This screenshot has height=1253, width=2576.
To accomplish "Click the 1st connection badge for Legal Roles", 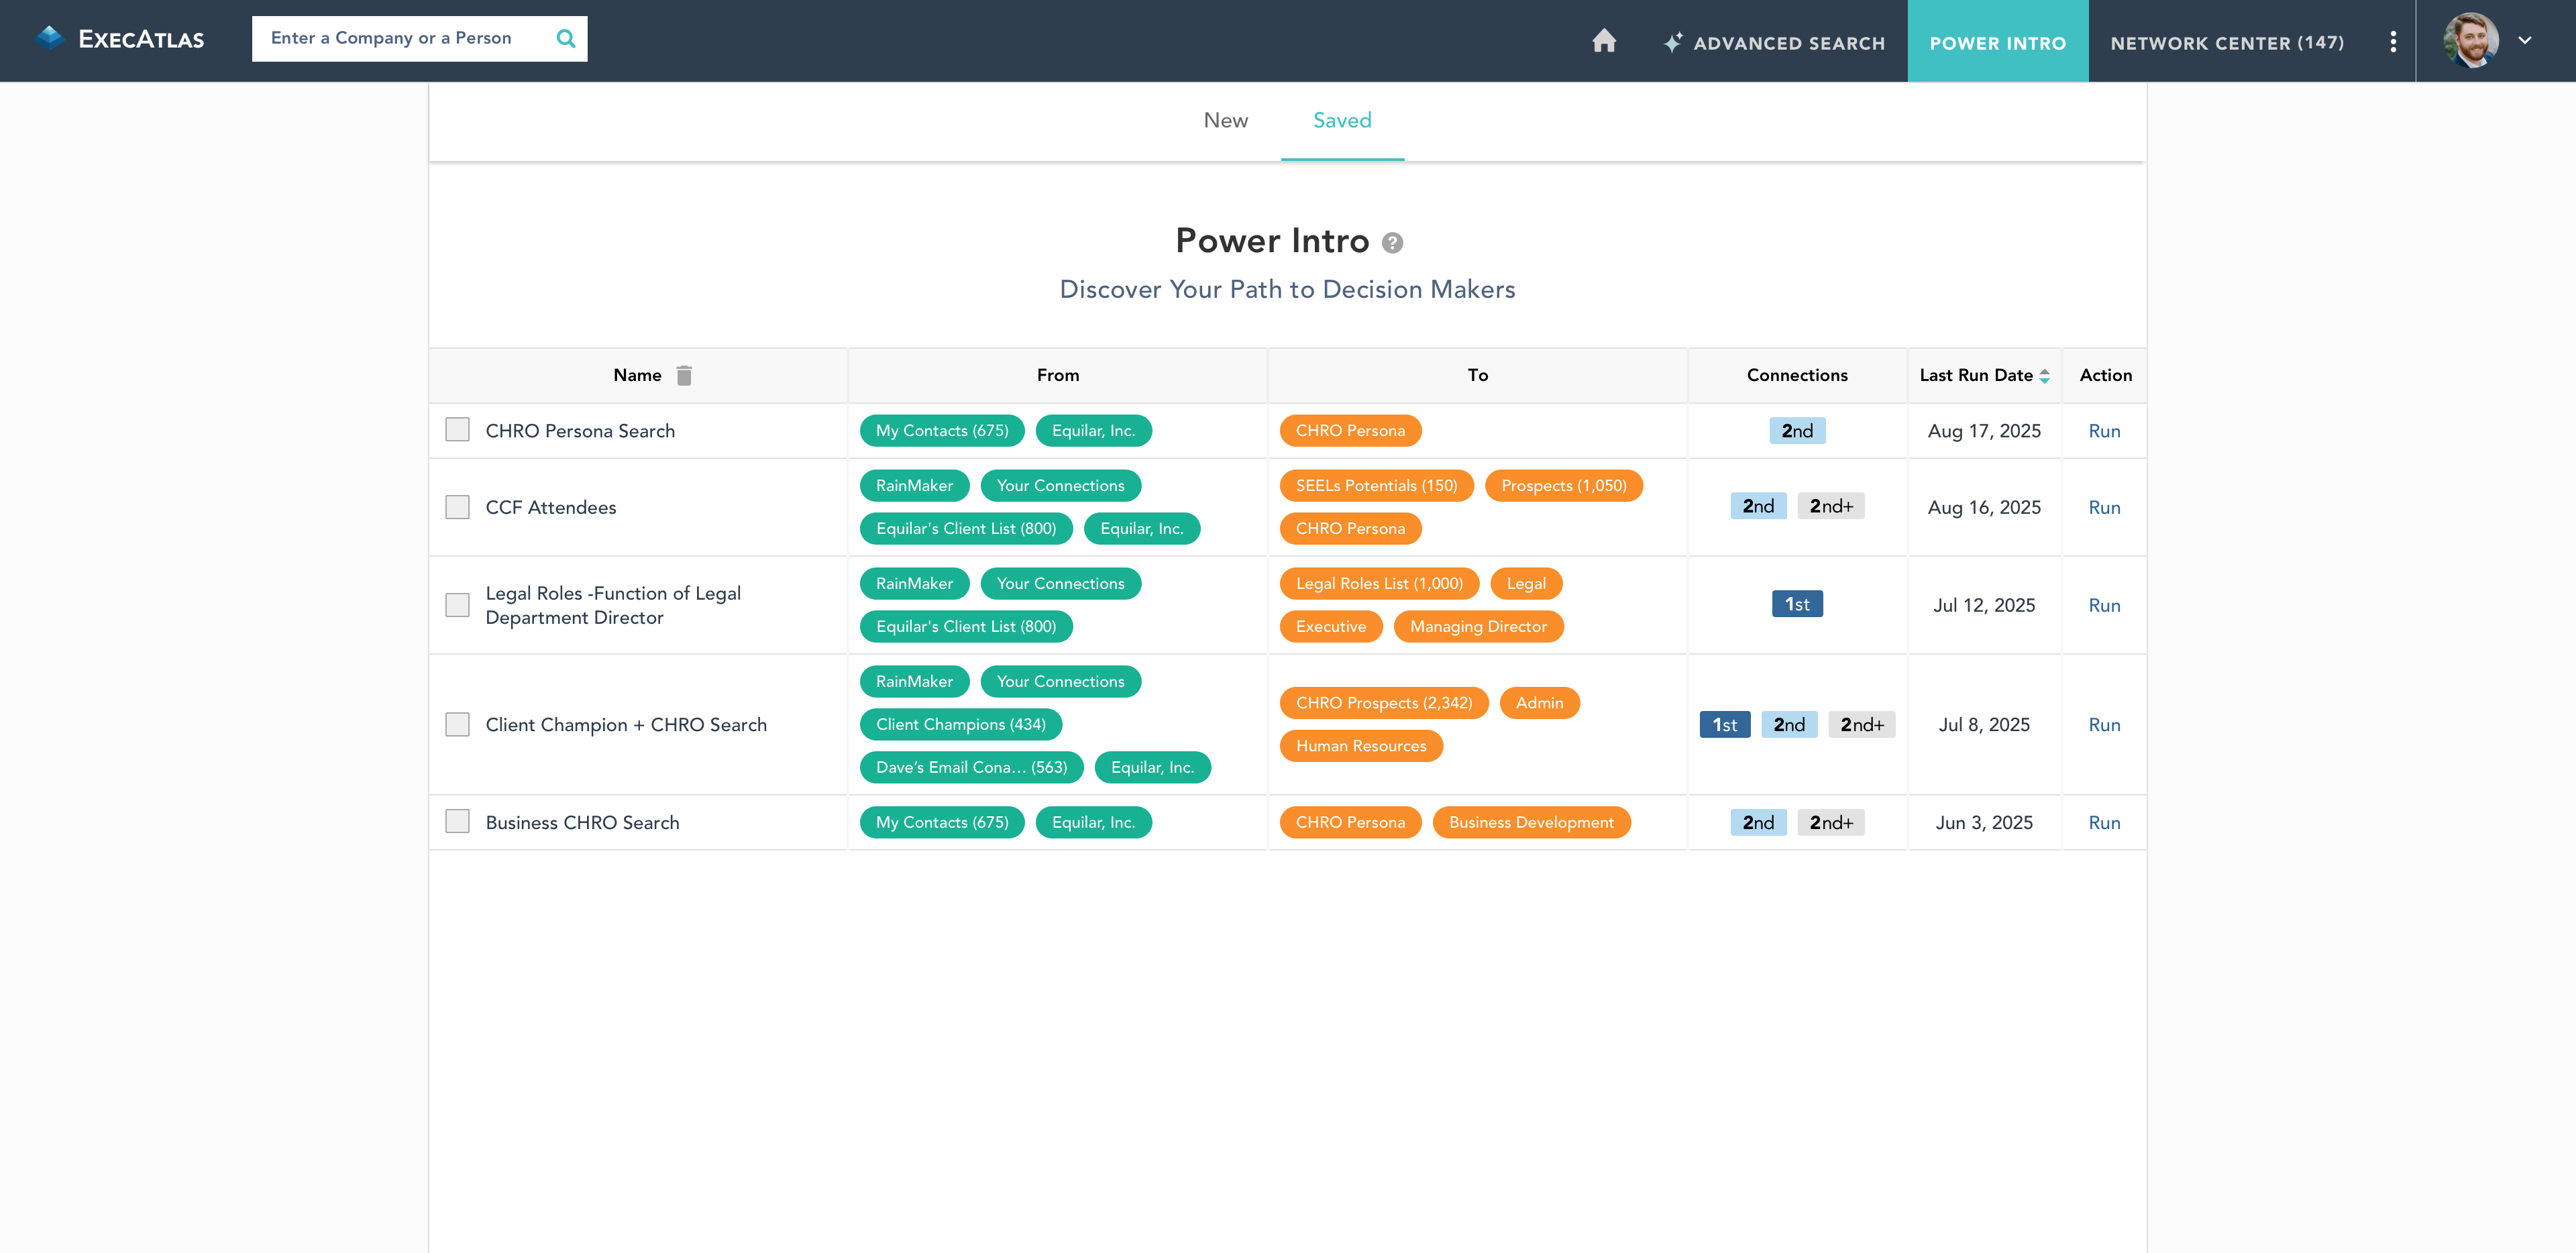I will 1797,604.
